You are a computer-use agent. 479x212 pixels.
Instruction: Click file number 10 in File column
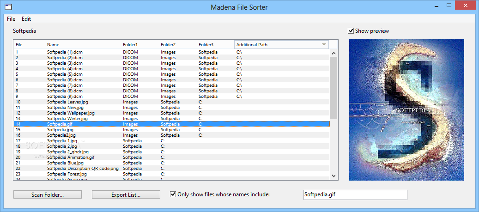(x=18, y=102)
